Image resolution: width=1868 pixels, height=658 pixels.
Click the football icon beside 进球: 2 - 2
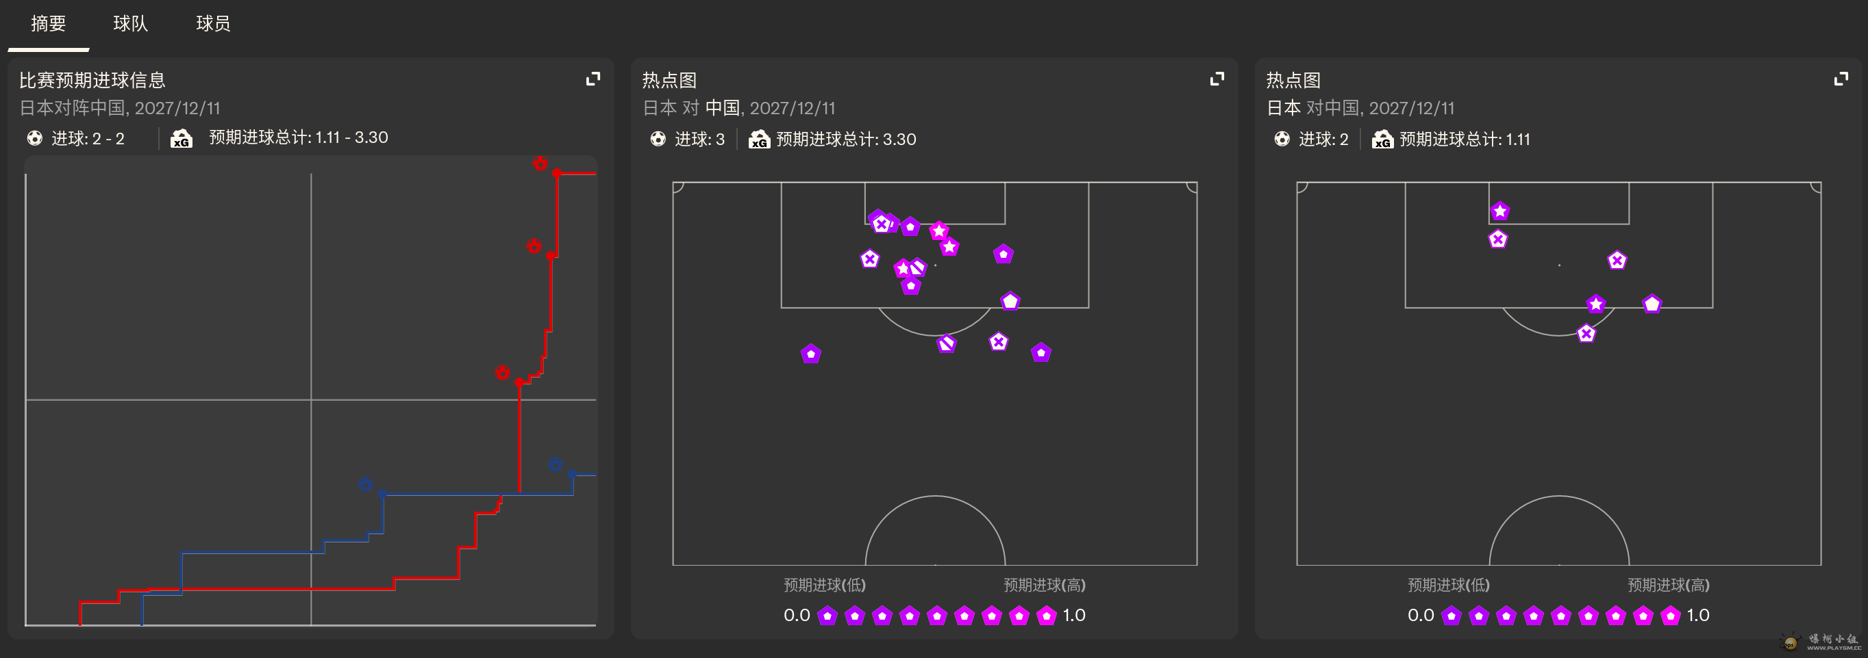[35, 137]
